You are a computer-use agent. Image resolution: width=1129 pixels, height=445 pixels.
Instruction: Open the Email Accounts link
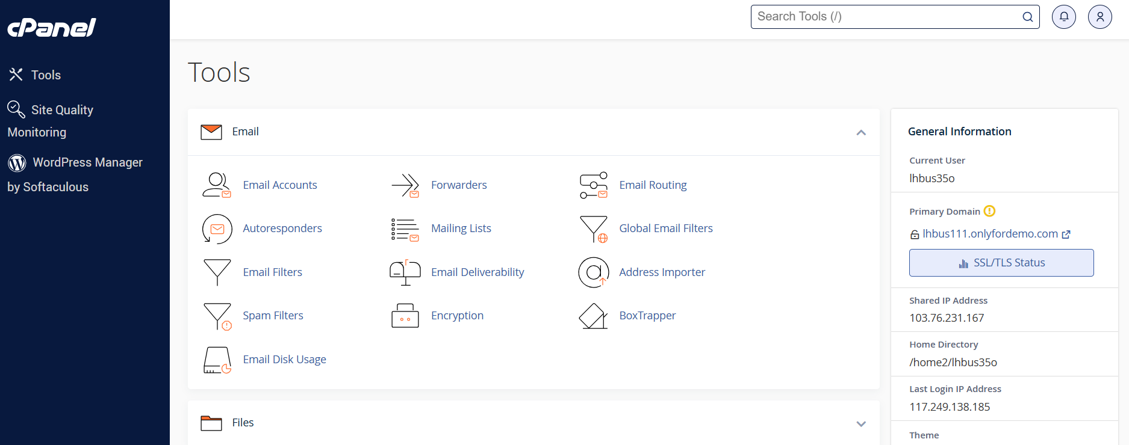pyautogui.click(x=280, y=185)
